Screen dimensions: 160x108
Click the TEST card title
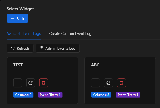(18, 65)
